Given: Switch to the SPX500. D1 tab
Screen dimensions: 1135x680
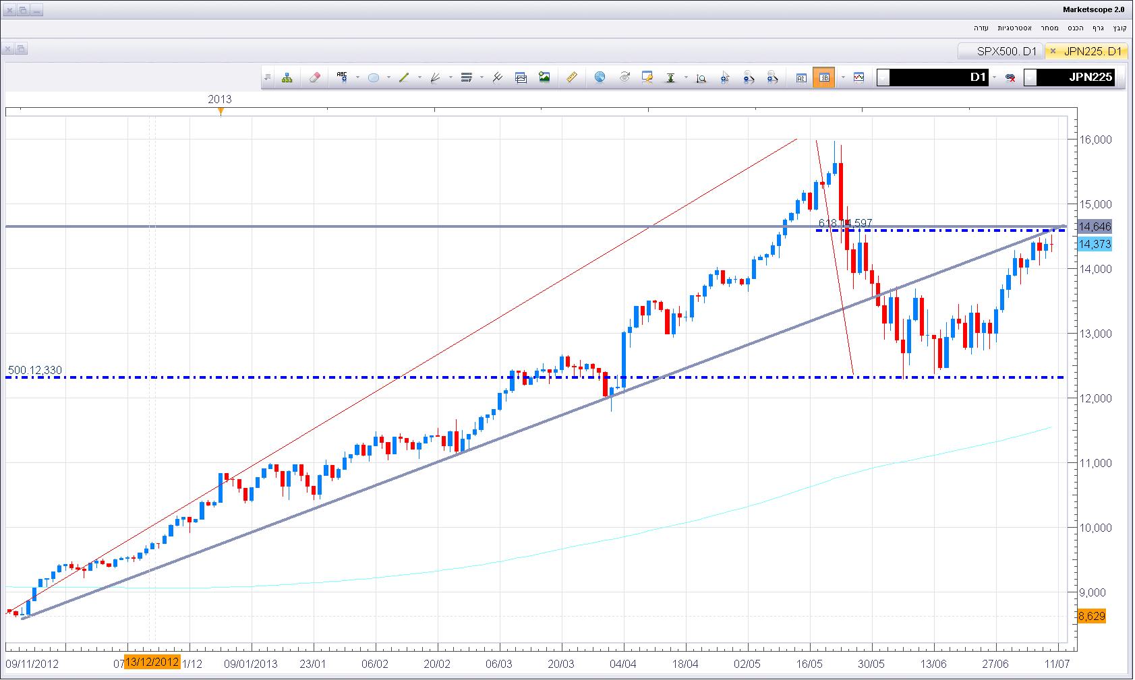Looking at the screenshot, I should 1001,51.
